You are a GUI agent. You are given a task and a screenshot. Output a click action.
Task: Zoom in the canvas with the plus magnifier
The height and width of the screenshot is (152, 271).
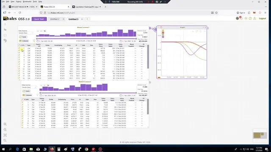(x=5, y=124)
